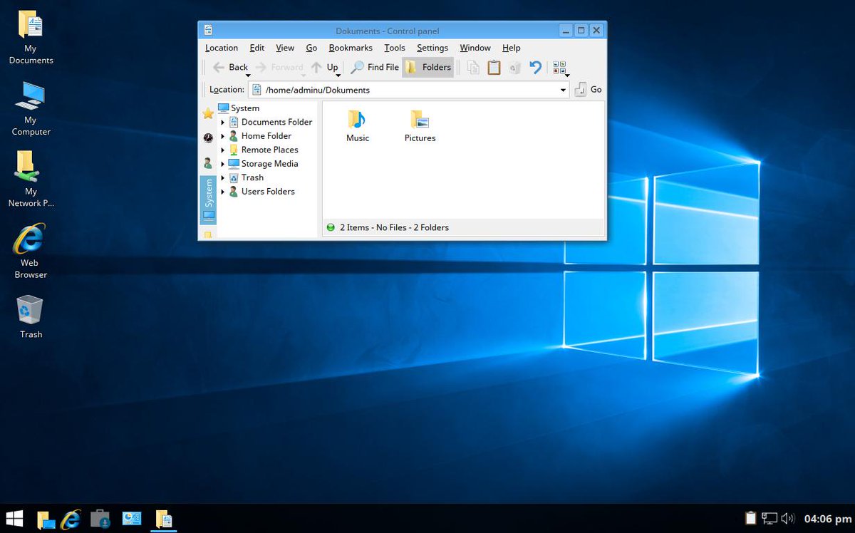Click the volume icon in system tray
The height and width of the screenshot is (533, 855).
[x=787, y=518]
